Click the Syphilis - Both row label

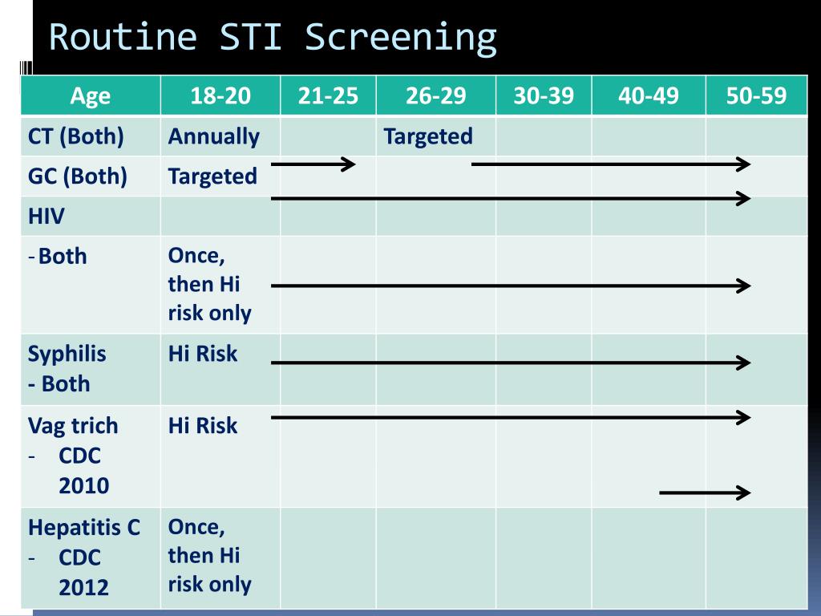click(x=67, y=369)
